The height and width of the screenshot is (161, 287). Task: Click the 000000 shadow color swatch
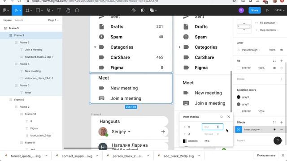click(x=185, y=141)
